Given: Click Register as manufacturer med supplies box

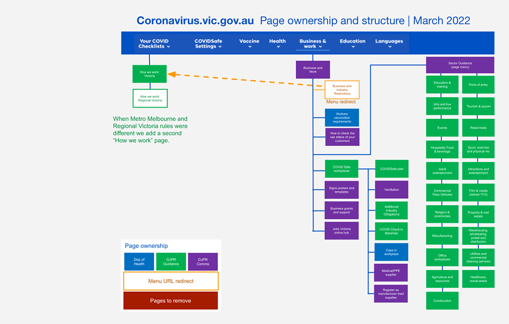Looking at the screenshot, I should click(x=391, y=294).
